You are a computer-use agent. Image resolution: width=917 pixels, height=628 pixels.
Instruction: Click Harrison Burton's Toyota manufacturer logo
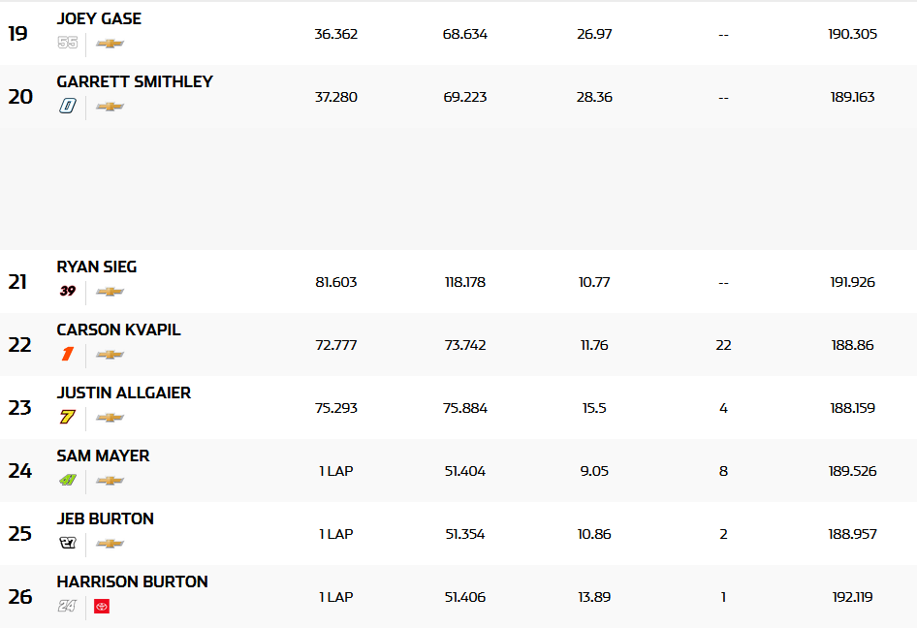coord(102,607)
